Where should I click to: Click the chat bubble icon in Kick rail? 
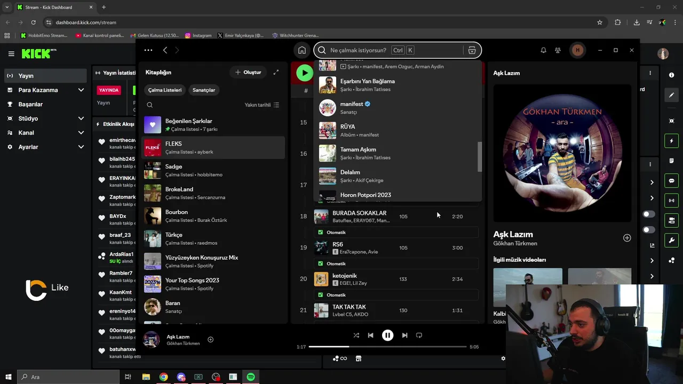click(671, 181)
